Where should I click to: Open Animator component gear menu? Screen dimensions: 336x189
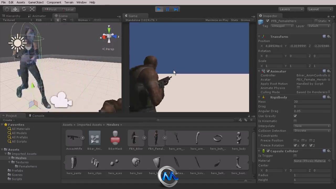329,71
